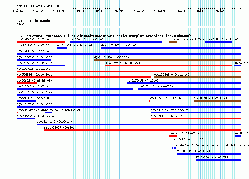Click the small red nsv39258 glyph

point(149,101)
